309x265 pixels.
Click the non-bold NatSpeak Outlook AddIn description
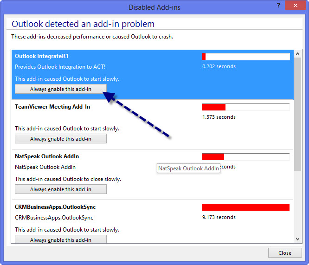coord(45,167)
